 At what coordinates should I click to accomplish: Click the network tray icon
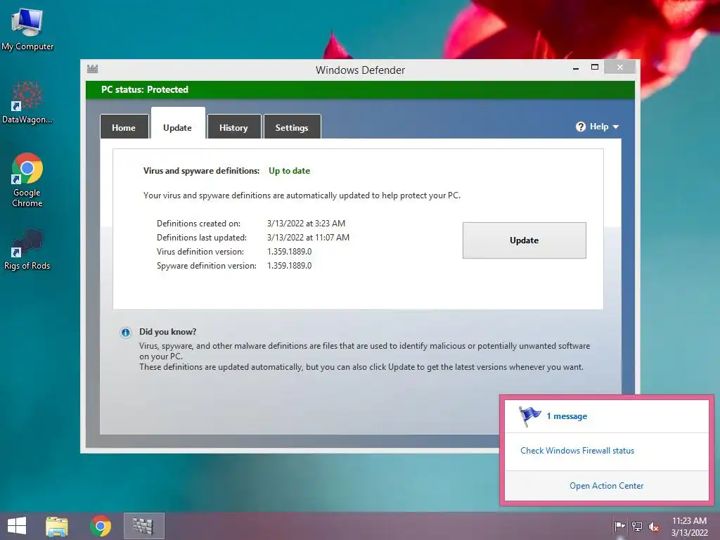click(x=637, y=526)
